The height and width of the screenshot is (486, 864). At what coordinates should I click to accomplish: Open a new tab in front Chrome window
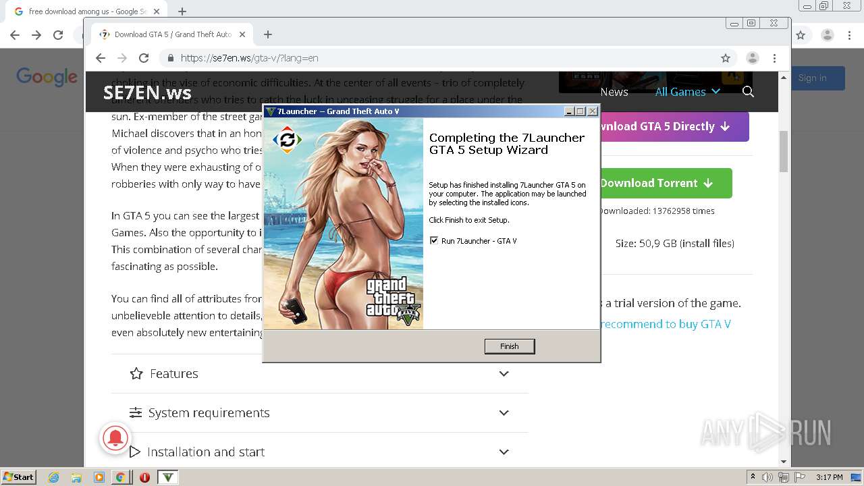268,34
